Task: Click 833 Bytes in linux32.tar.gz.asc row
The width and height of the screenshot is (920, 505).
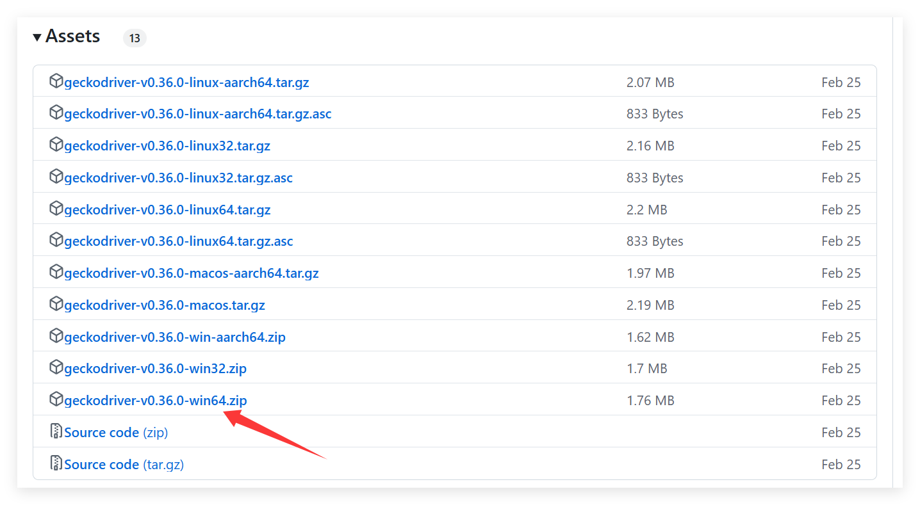Action: pos(655,178)
